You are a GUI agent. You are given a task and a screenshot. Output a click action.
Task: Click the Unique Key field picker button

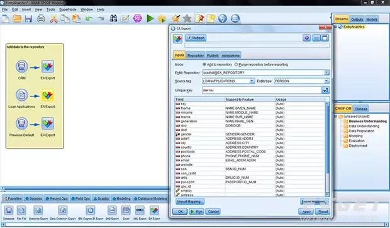point(326,90)
